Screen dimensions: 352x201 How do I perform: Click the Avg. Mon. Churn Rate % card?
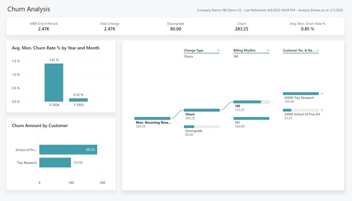(x=308, y=26)
